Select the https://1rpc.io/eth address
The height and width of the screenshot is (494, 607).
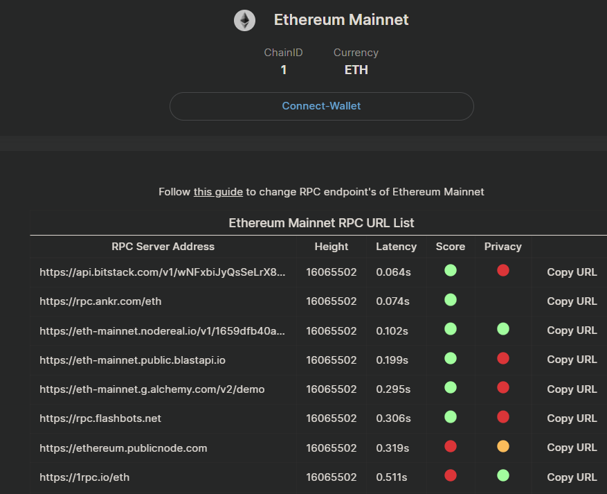(x=84, y=477)
